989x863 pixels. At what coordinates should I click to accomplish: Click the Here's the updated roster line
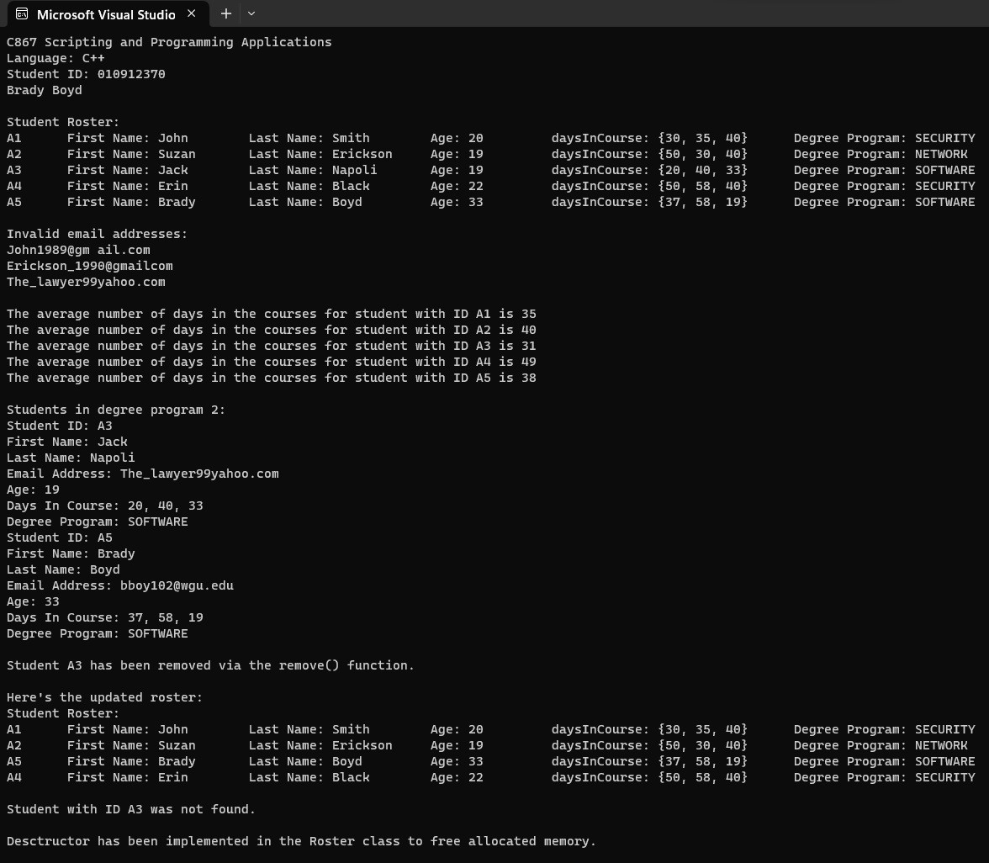tap(101, 696)
